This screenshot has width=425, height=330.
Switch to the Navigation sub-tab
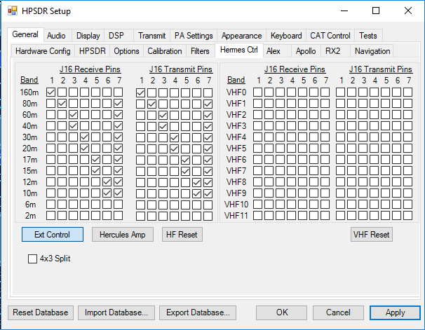tap(372, 51)
